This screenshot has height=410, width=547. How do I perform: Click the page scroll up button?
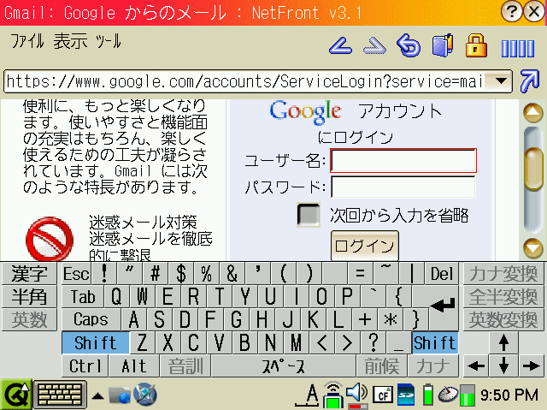(x=533, y=112)
